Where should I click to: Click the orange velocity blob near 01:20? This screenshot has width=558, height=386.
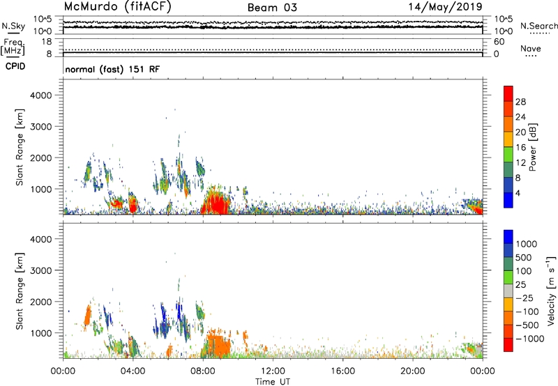(x=88, y=316)
